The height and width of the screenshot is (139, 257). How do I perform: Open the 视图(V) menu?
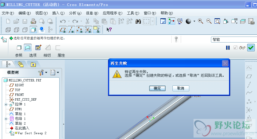point(42,13)
